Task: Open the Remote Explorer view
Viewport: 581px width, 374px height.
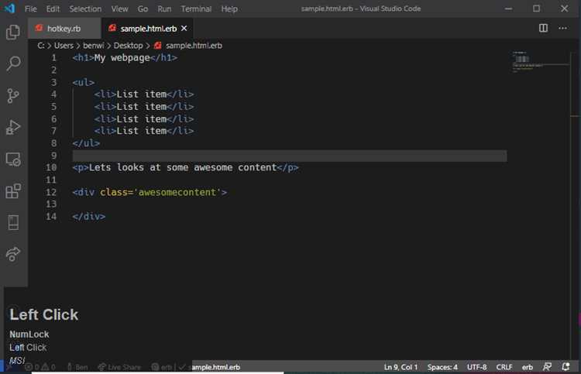Action: coord(13,160)
